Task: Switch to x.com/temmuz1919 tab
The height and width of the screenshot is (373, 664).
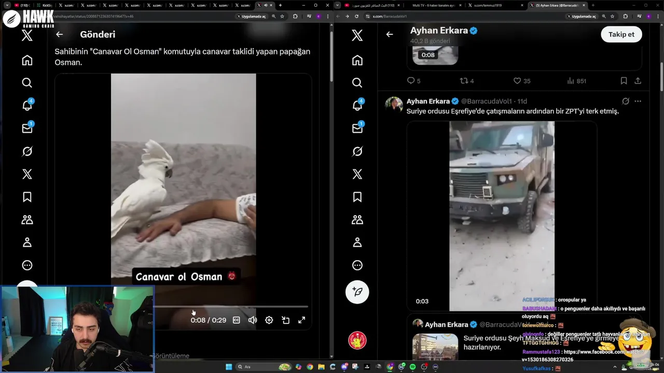Action: point(495,5)
